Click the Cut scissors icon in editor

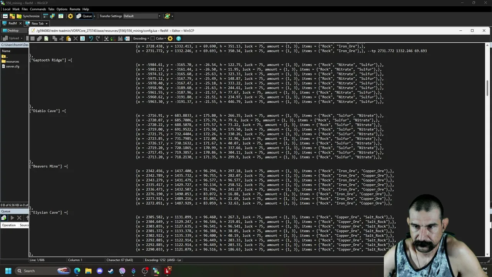coord(61,38)
